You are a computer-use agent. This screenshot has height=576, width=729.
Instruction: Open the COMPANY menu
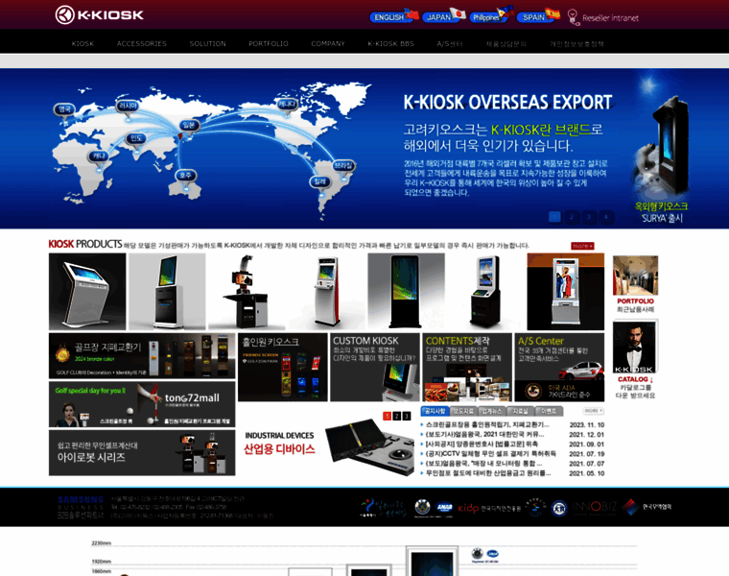pyautogui.click(x=328, y=43)
